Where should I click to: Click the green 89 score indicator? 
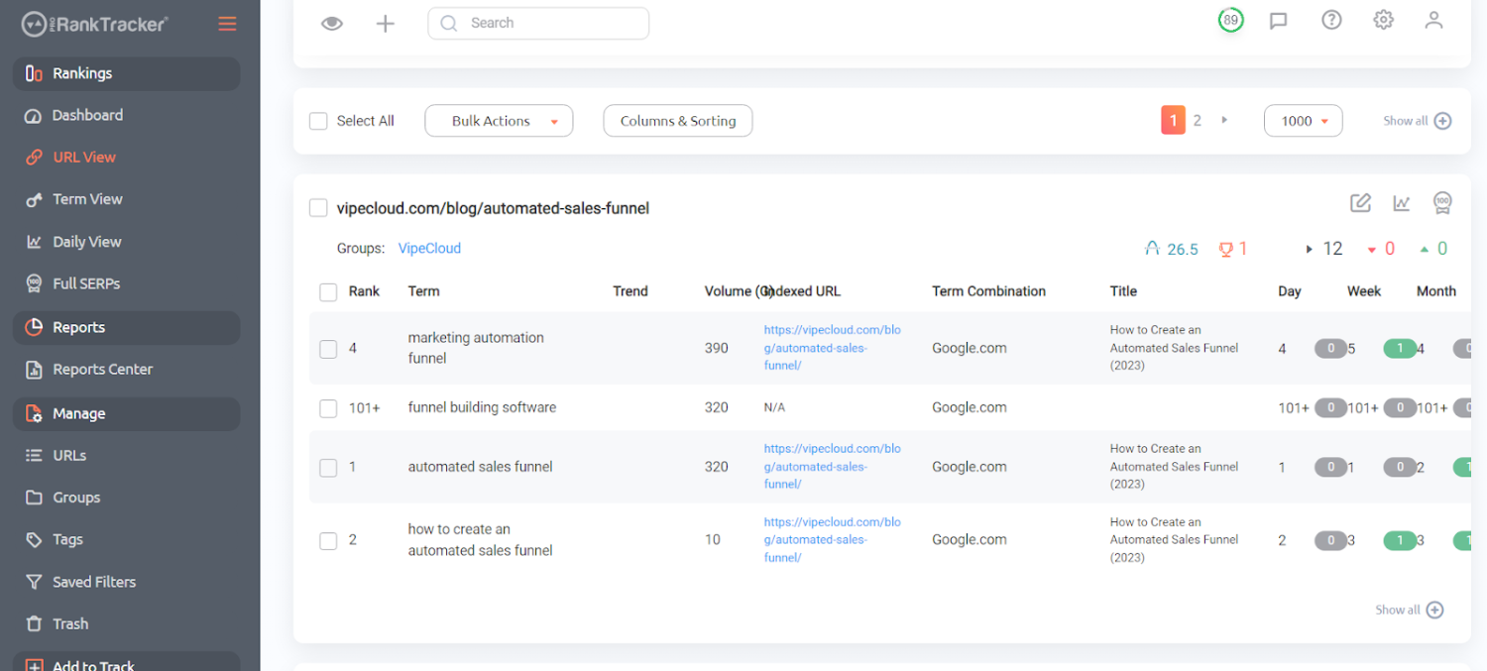tap(1230, 19)
